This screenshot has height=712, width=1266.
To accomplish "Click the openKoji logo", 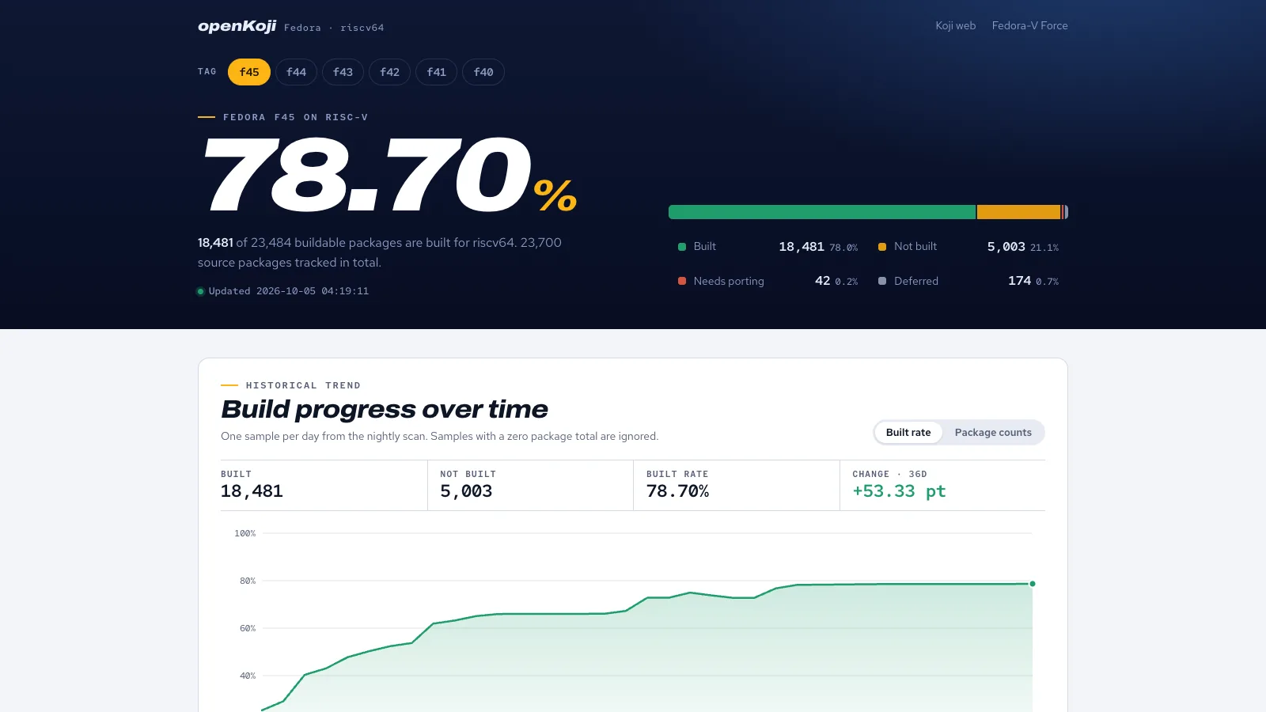I will click(x=237, y=26).
